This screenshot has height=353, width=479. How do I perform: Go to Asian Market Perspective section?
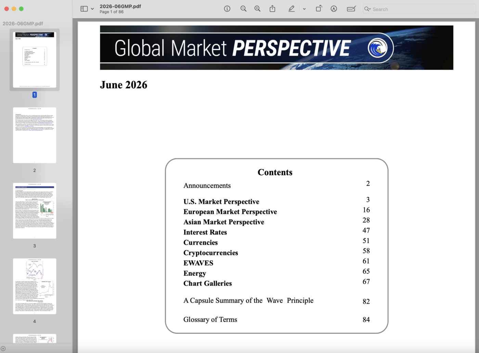[x=224, y=222]
